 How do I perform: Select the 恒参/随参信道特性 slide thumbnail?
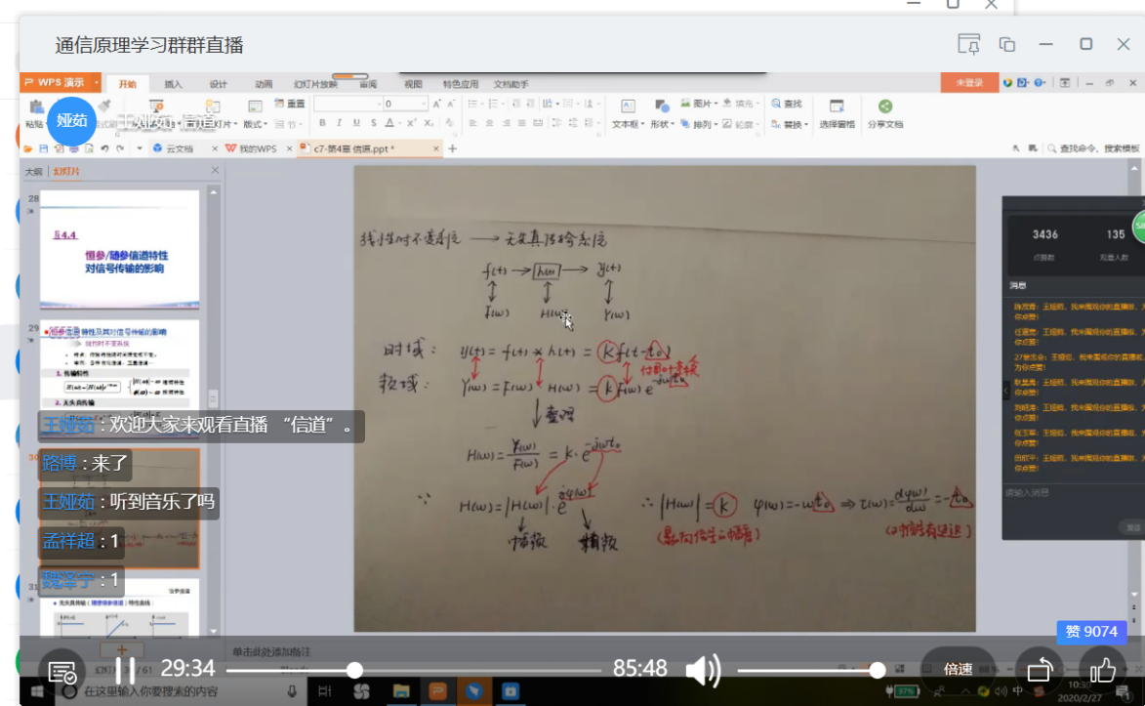pos(120,251)
